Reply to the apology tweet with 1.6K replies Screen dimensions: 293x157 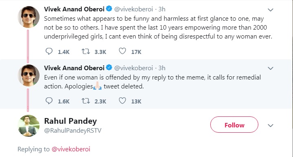[49, 101]
